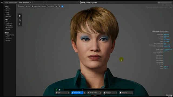This screenshot has width=173, height=97.
Task: Select the Blend head tool
Action: click(20, 16)
